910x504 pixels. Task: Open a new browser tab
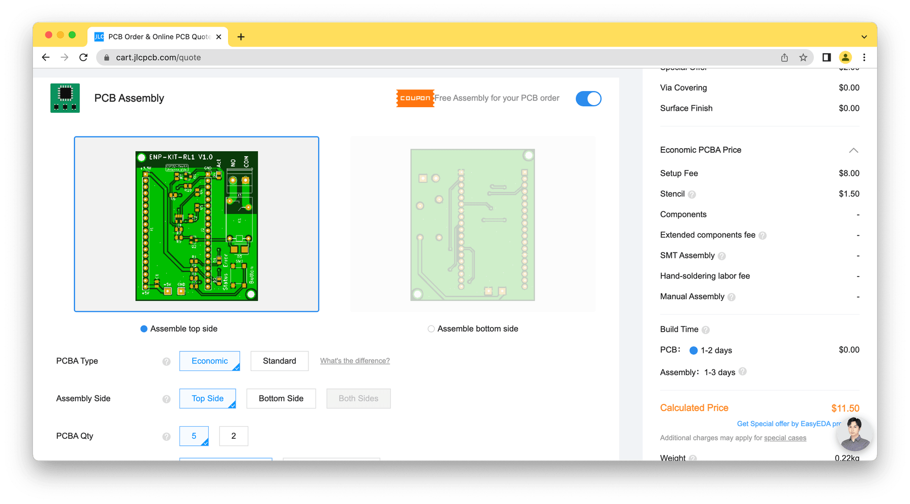tap(241, 37)
